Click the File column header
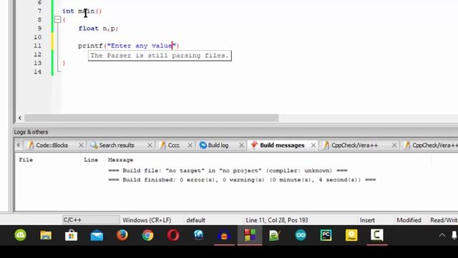Screen dimensions: 458x258 pos(26,160)
